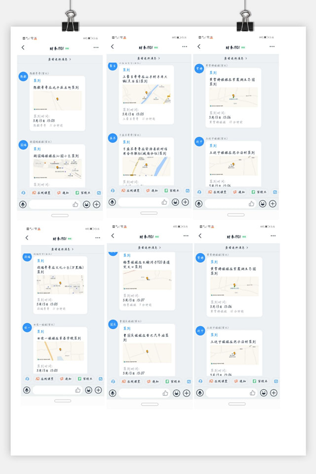Tap back arrow in bottom-right phone screen

tap(200, 236)
